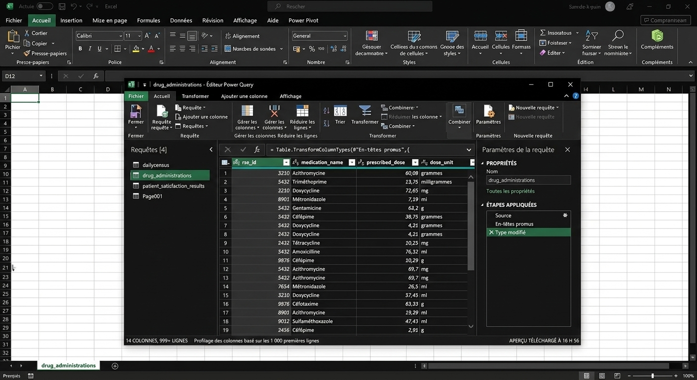Click the Trier split column icon
This screenshot has height=380, width=697.
pos(340,111)
